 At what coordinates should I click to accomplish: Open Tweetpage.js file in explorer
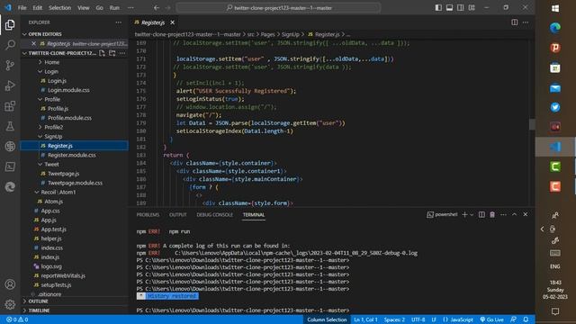[x=64, y=174]
